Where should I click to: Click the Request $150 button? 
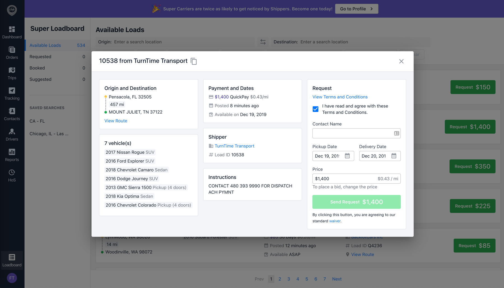coord(473,87)
